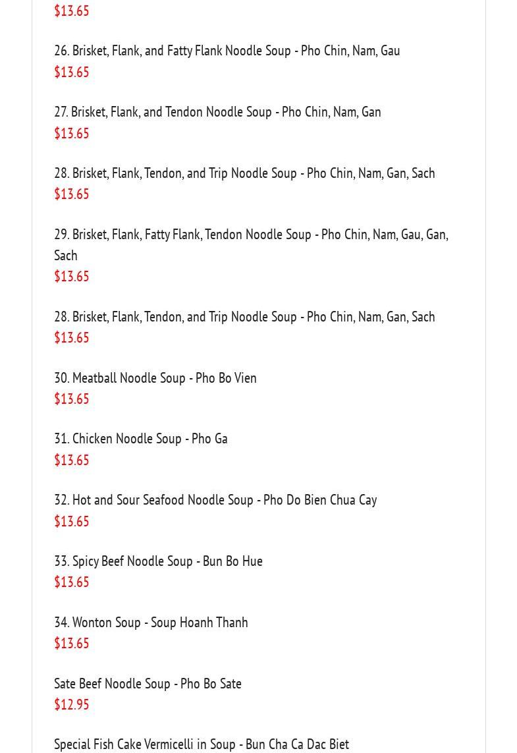Open item 27 Brisket, Flank, and Tendon Noodle Soup
The width and height of the screenshot is (517, 753).
tap(217, 112)
